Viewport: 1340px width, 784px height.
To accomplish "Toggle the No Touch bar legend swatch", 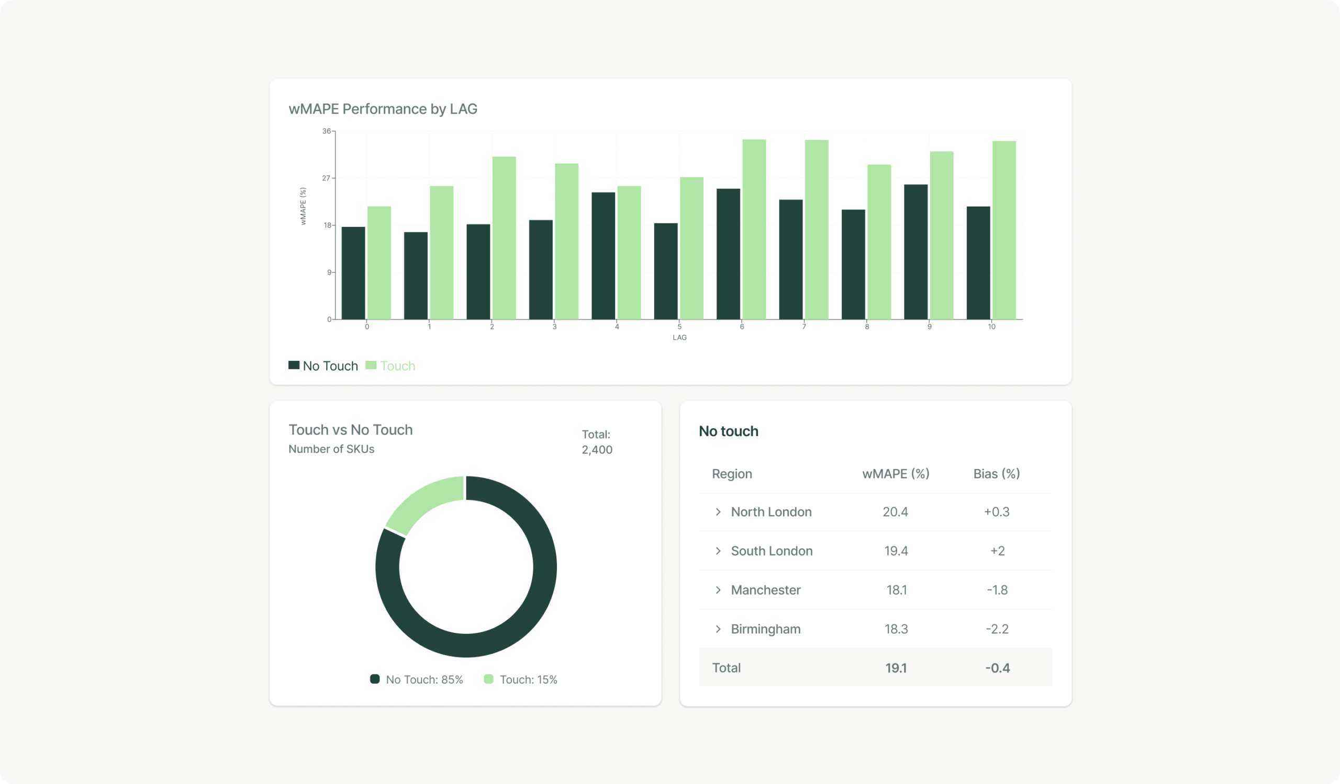I will (294, 366).
